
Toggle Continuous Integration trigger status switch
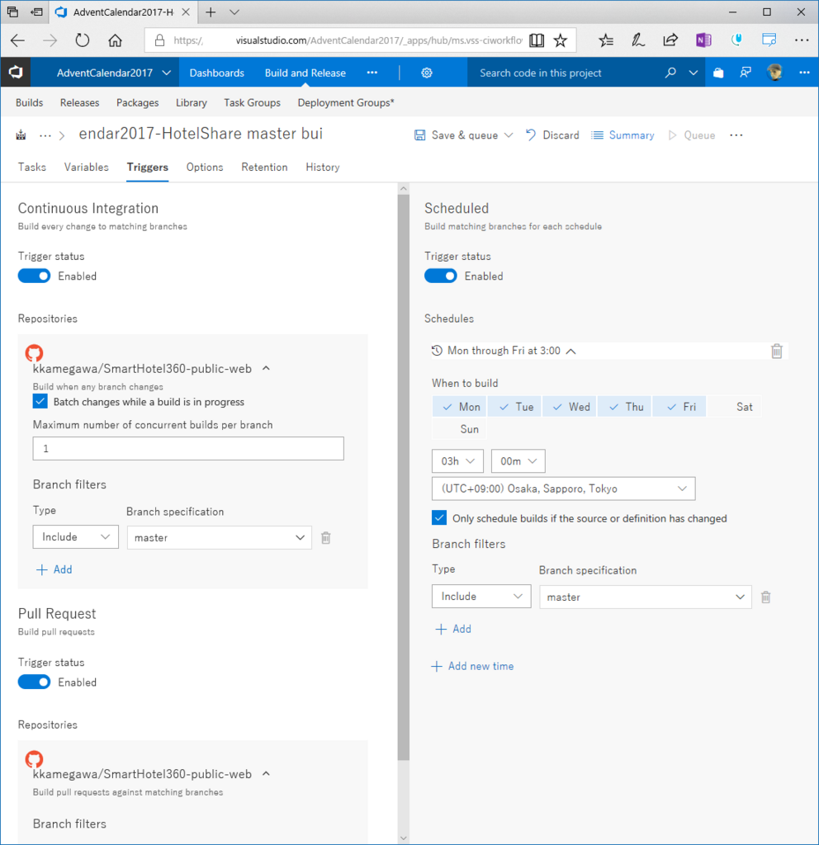point(34,276)
